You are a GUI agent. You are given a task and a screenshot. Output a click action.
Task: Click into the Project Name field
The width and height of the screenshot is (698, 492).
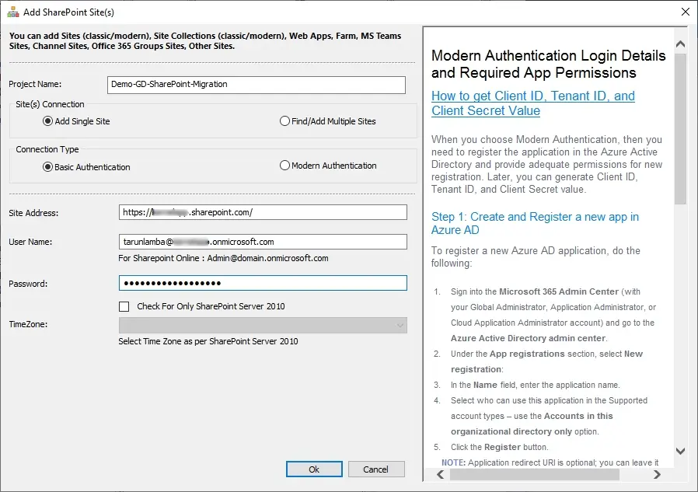tap(257, 85)
